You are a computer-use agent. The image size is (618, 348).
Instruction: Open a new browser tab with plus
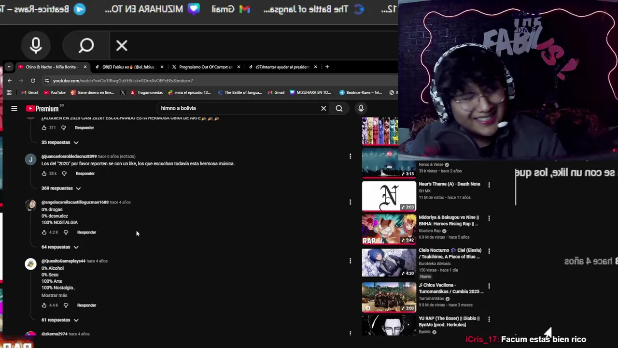(x=327, y=67)
